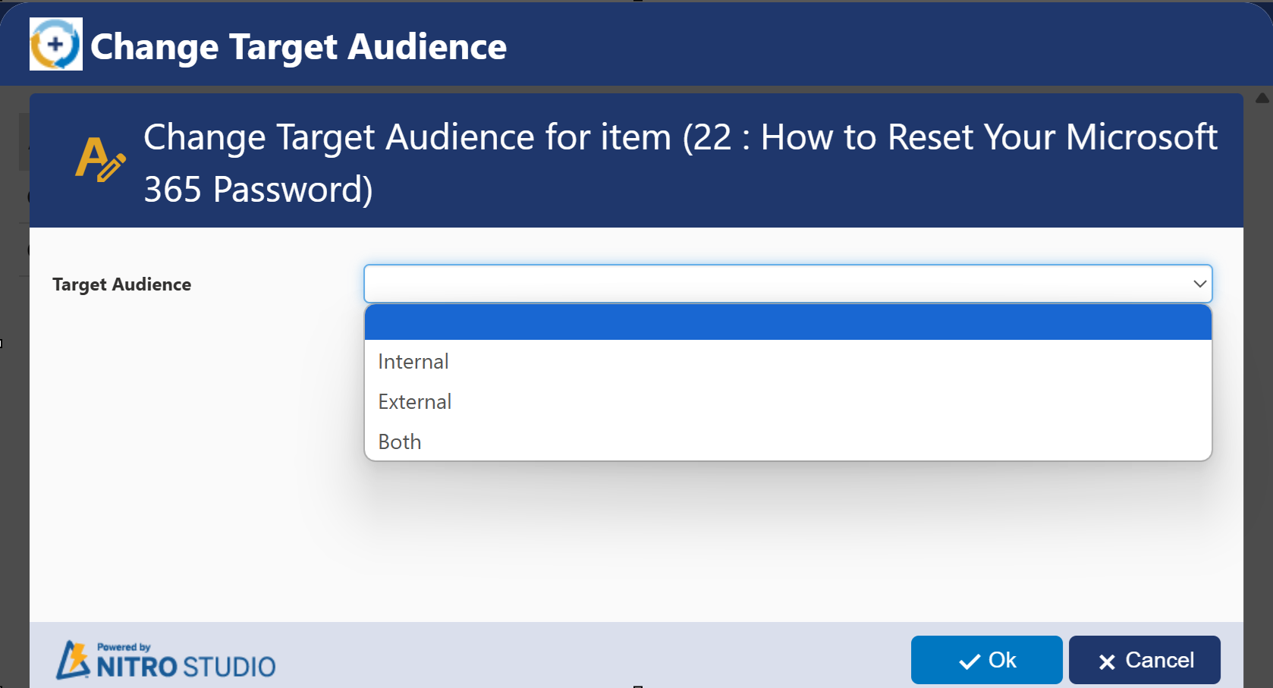
Task: Confirm the change with the Ok button
Action: (x=986, y=660)
